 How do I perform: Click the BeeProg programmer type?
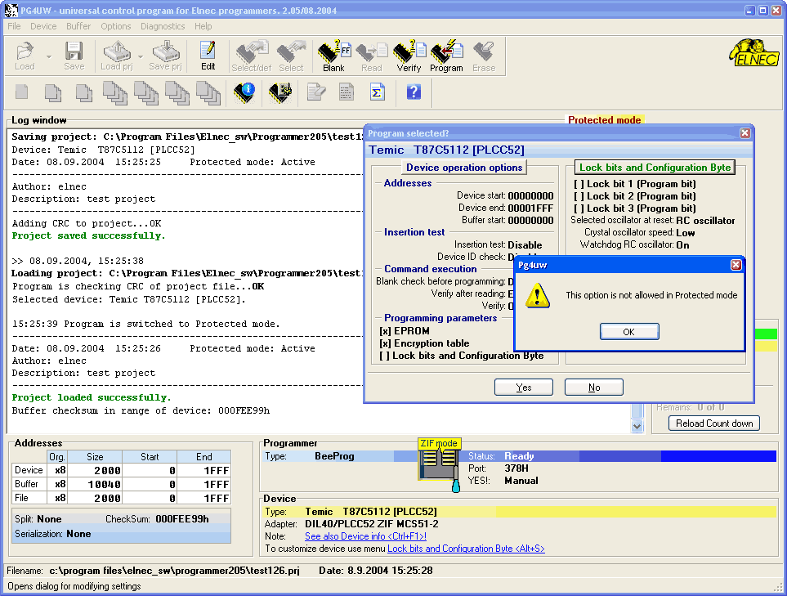(334, 456)
